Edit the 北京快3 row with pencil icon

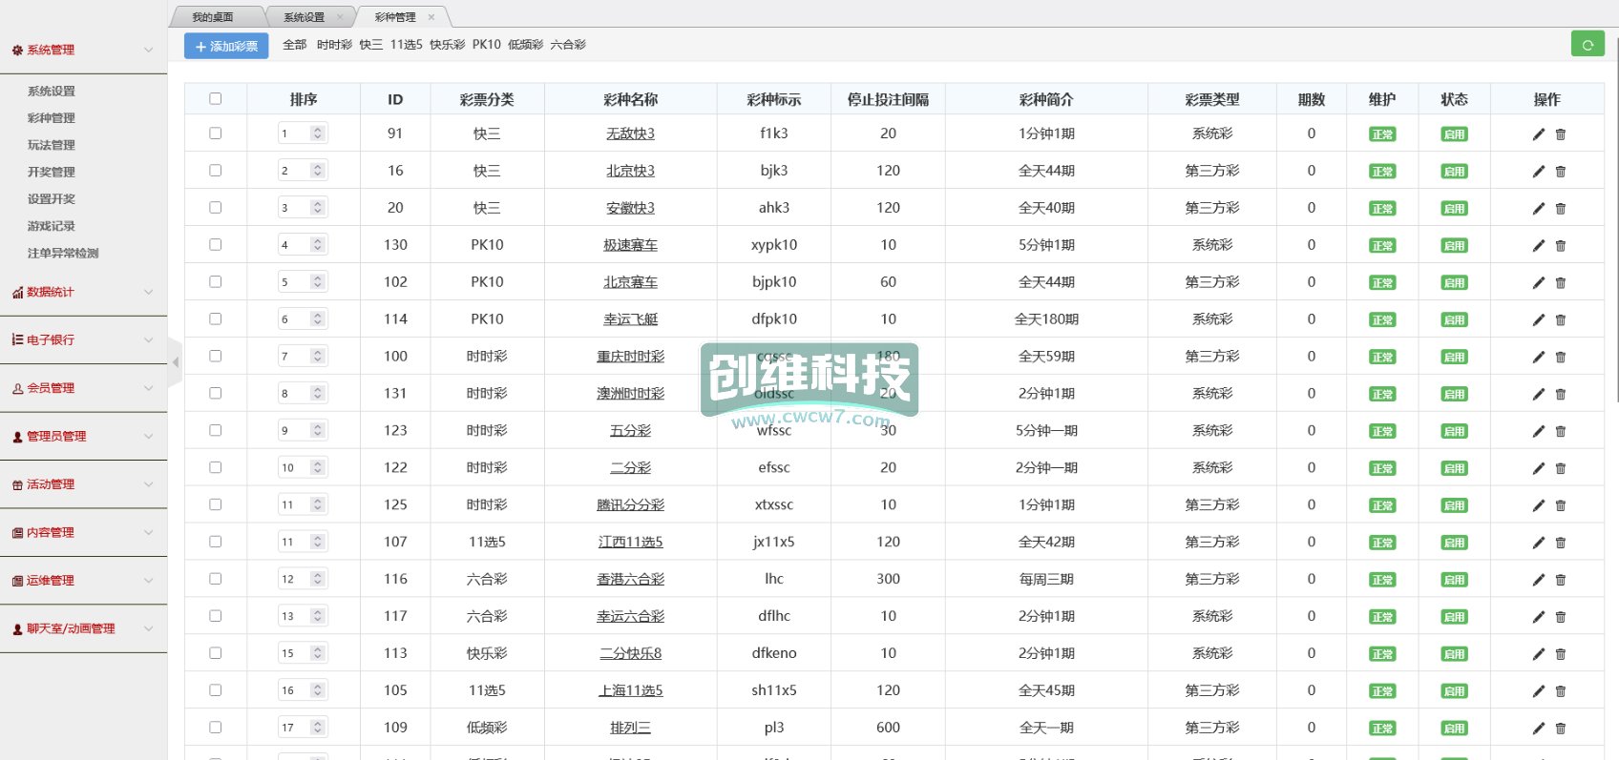click(x=1538, y=172)
